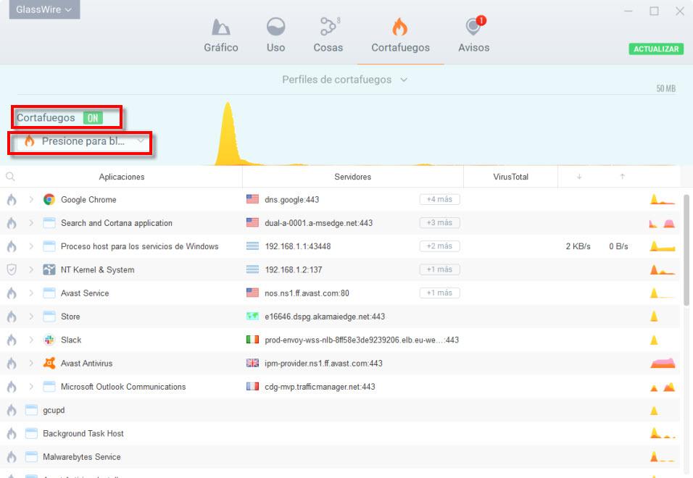Click the Google Chrome app icon
Image resolution: width=693 pixels, height=478 pixels.
[49, 199]
